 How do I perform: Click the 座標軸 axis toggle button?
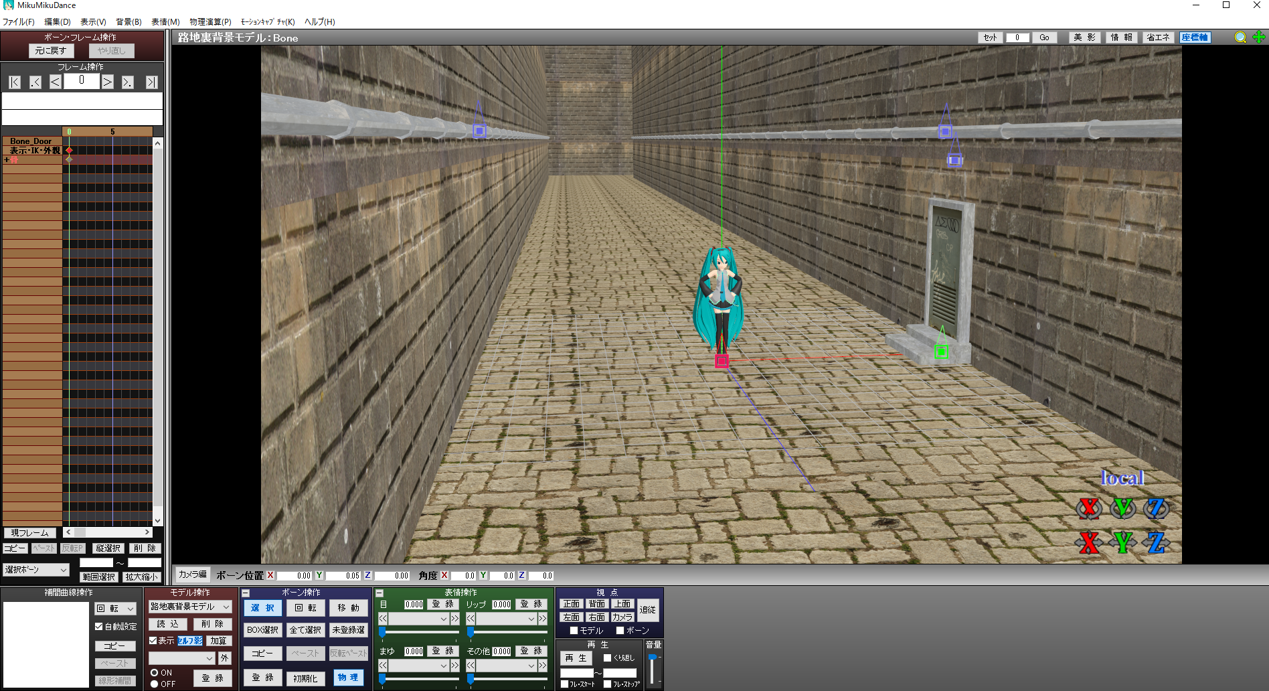click(x=1195, y=37)
